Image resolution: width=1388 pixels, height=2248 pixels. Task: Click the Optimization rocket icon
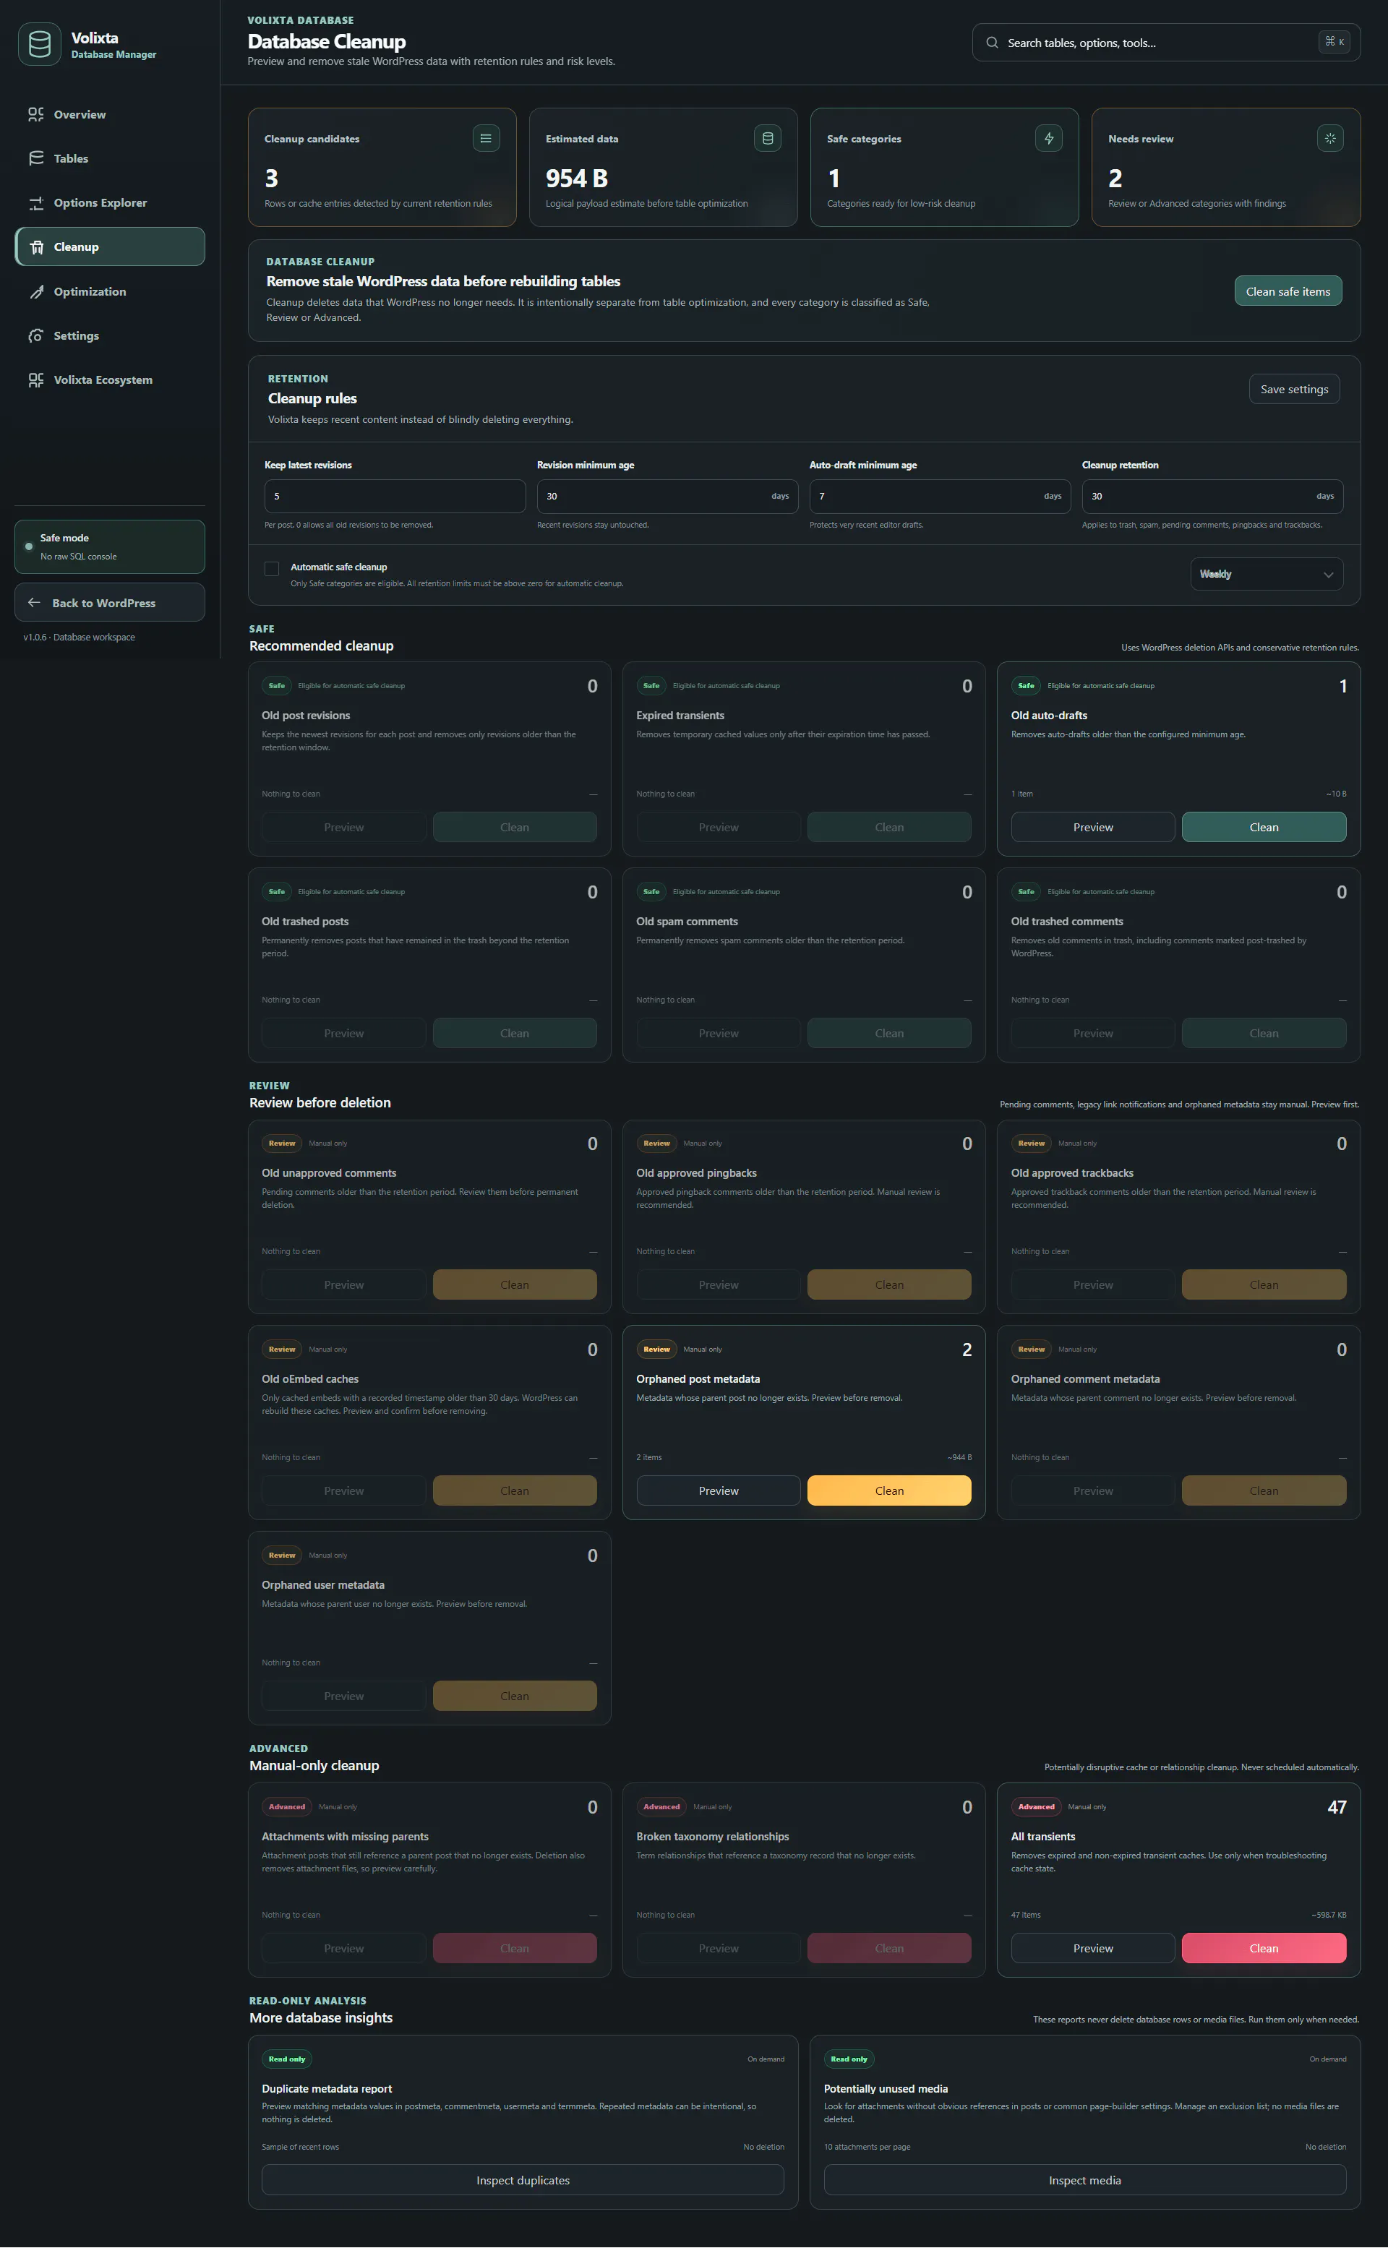[36, 292]
